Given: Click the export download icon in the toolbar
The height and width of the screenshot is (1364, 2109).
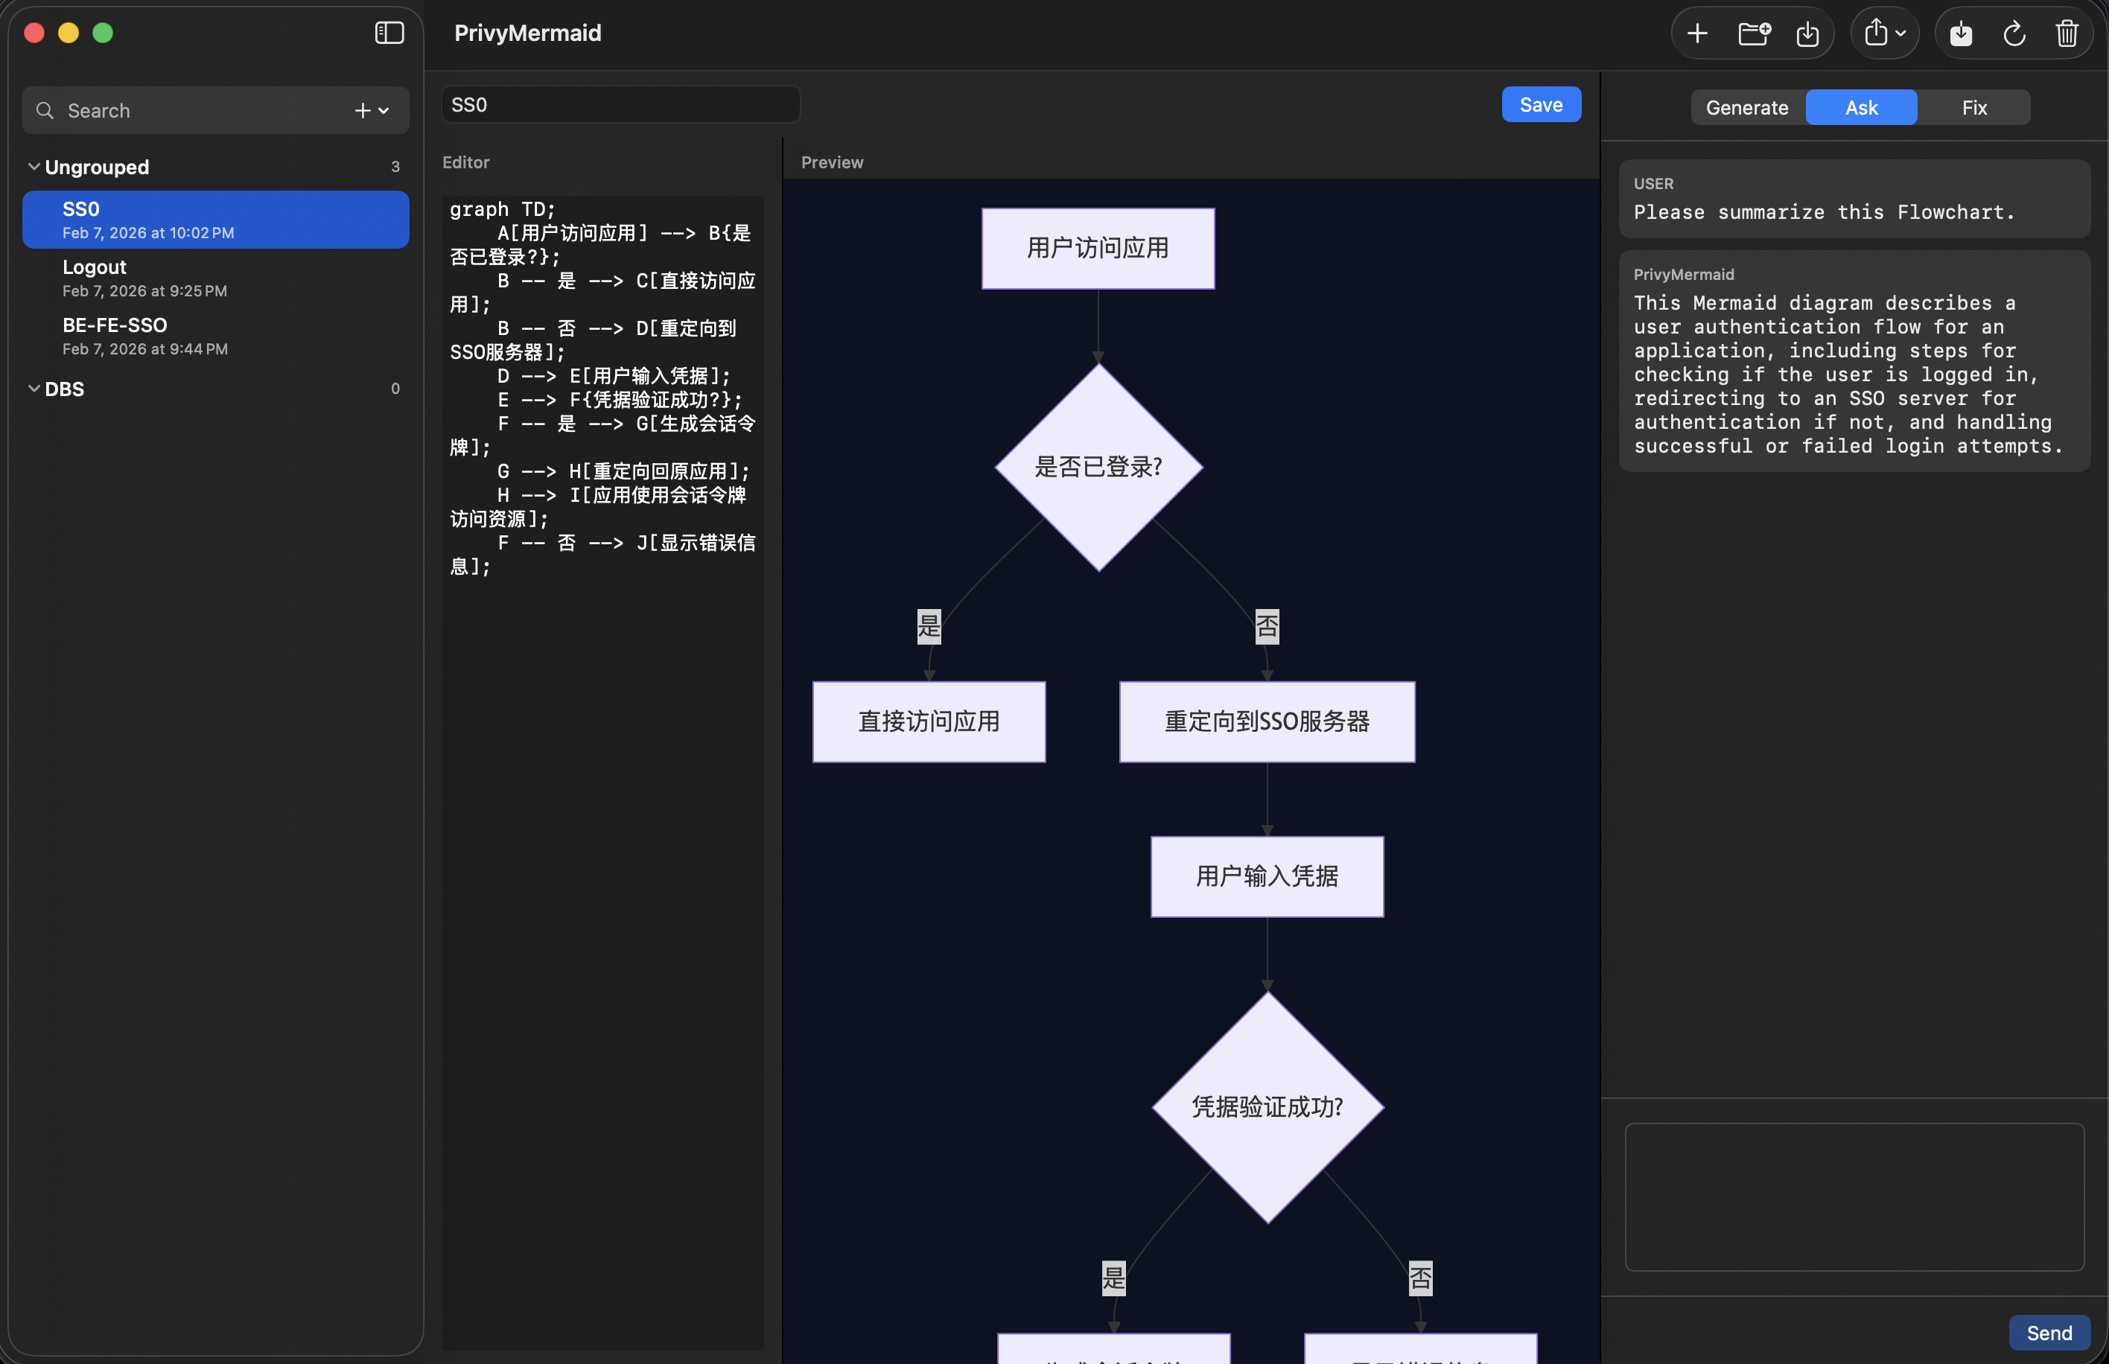Looking at the screenshot, I should 1960,33.
